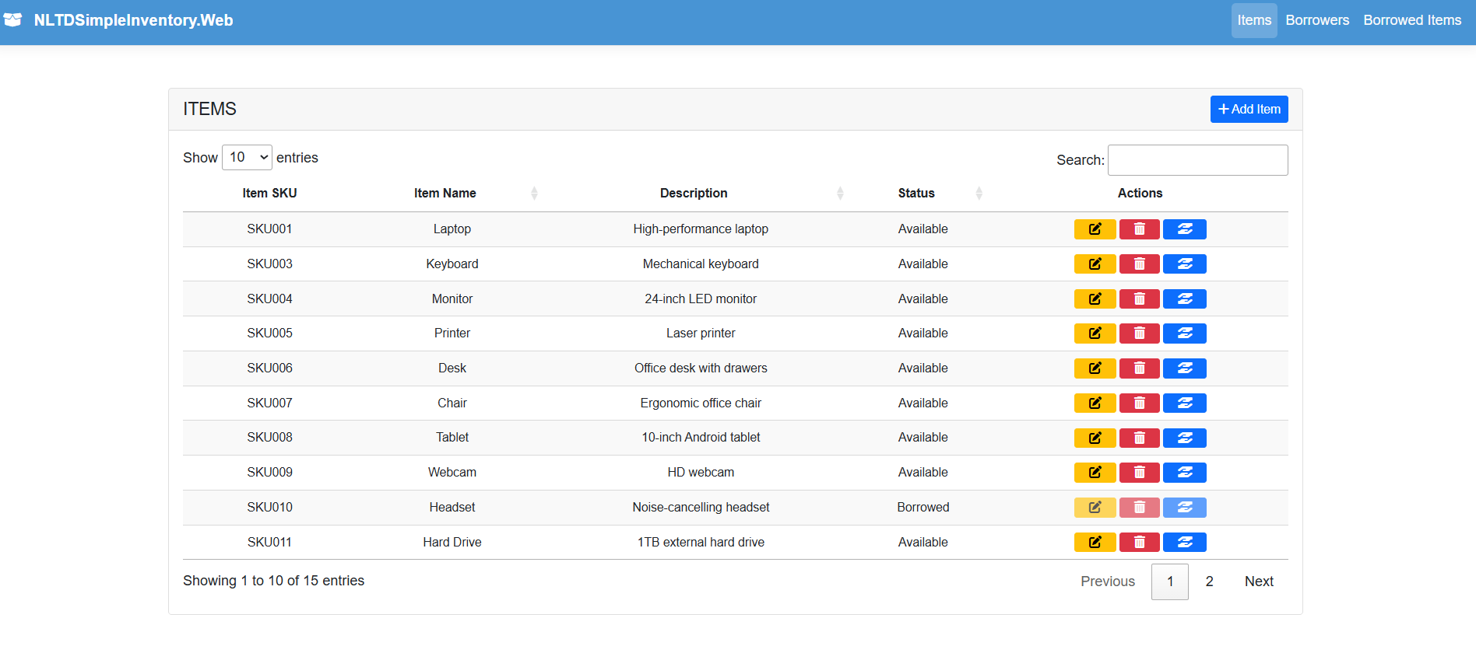This screenshot has width=1476, height=653.
Task: Click the box logo icon in navbar
Action: pyautogui.click(x=12, y=20)
